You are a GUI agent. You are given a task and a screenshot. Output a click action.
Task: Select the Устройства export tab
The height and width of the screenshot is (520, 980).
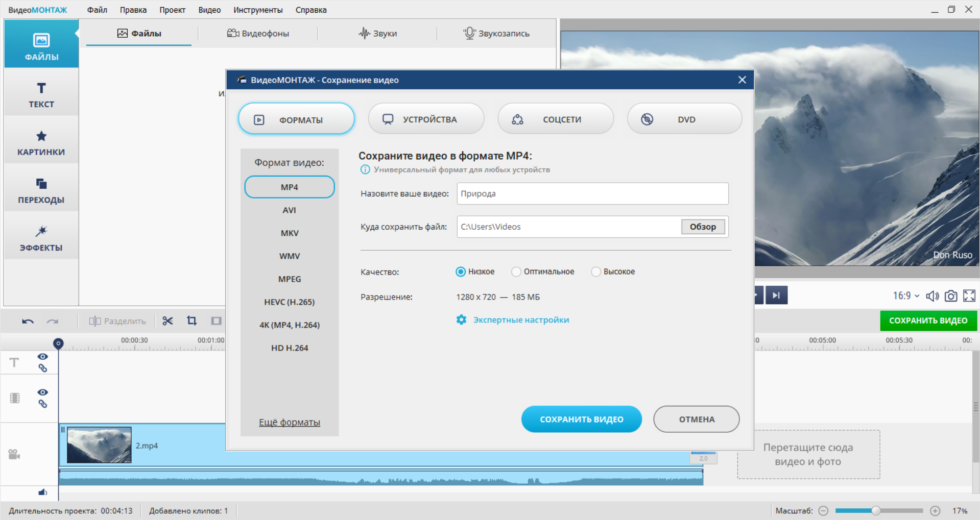pos(426,119)
